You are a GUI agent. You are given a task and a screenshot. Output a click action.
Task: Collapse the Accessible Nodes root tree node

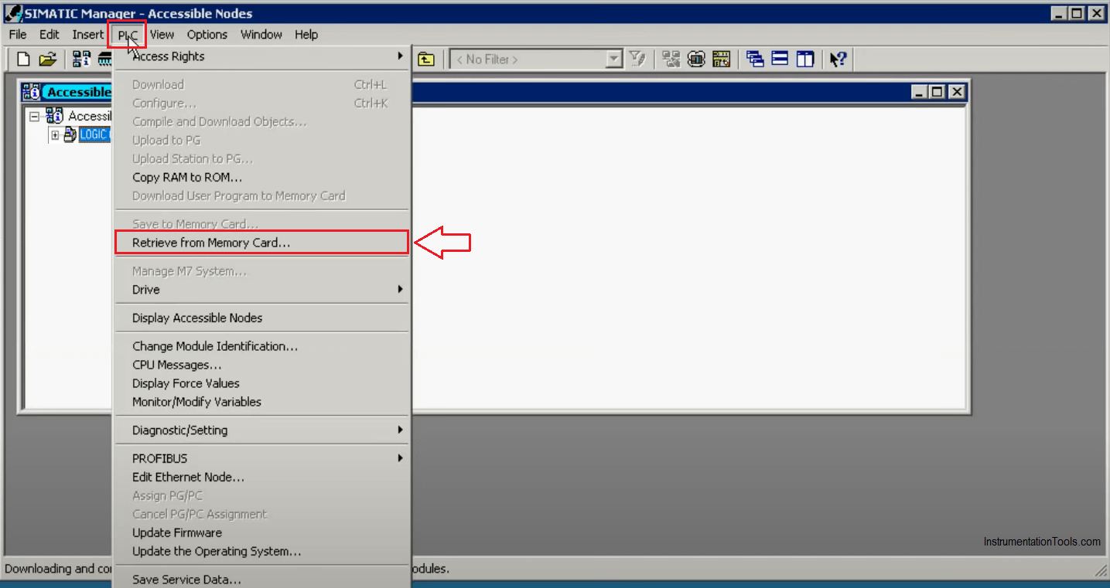34,116
